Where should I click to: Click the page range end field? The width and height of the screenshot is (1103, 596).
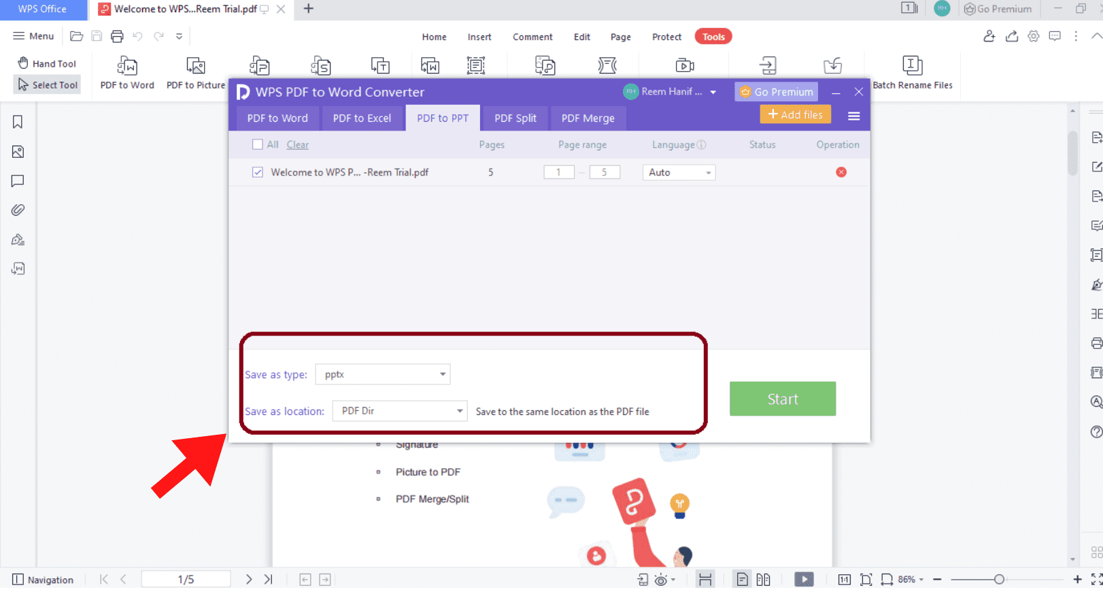point(605,173)
